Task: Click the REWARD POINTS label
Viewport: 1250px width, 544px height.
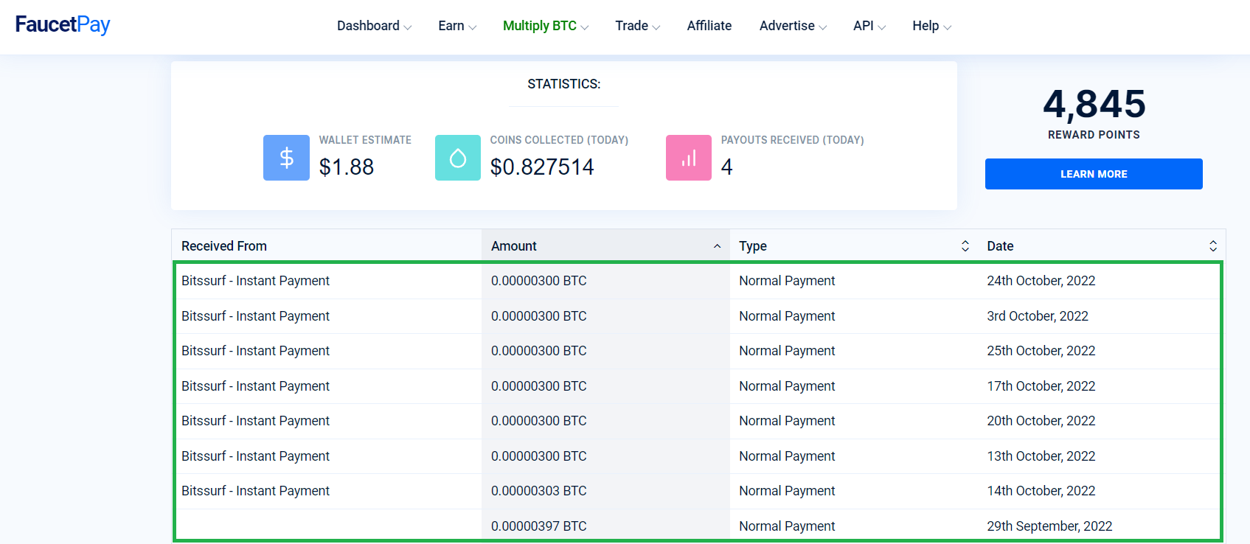Action: click(1094, 135)
